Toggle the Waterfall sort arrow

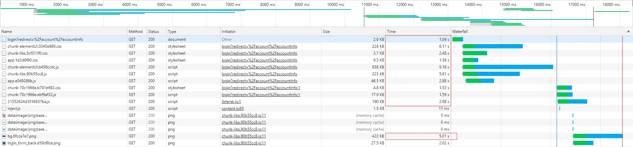(x=628, y=31)
